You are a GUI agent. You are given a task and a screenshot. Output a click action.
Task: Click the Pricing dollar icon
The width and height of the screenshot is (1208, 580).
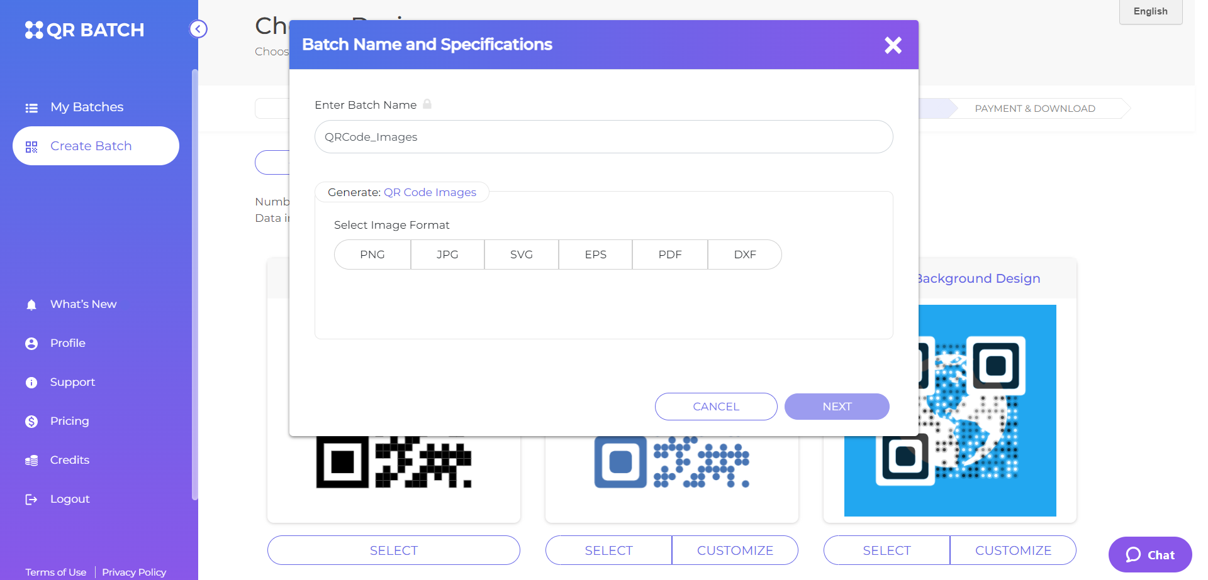coord(31,422)
